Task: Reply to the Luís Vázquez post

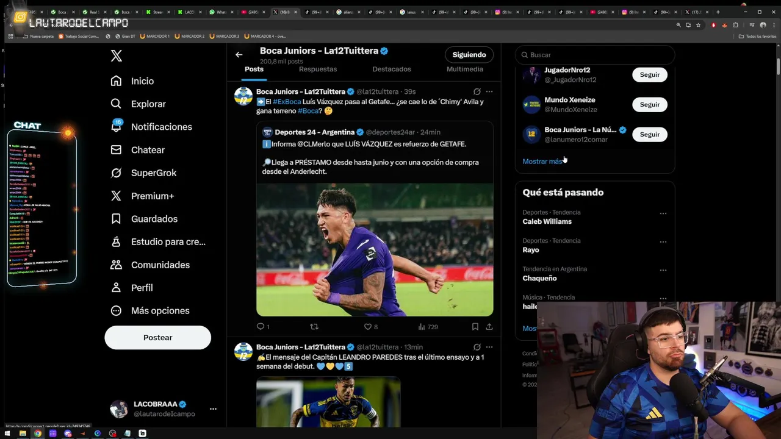Action: [262, 327]
